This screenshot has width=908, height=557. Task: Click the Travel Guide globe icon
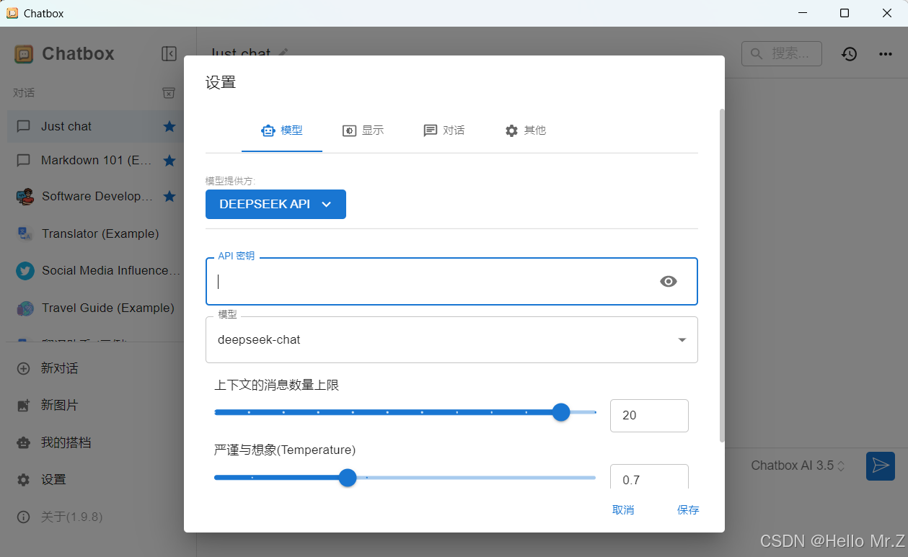point(25,308)
